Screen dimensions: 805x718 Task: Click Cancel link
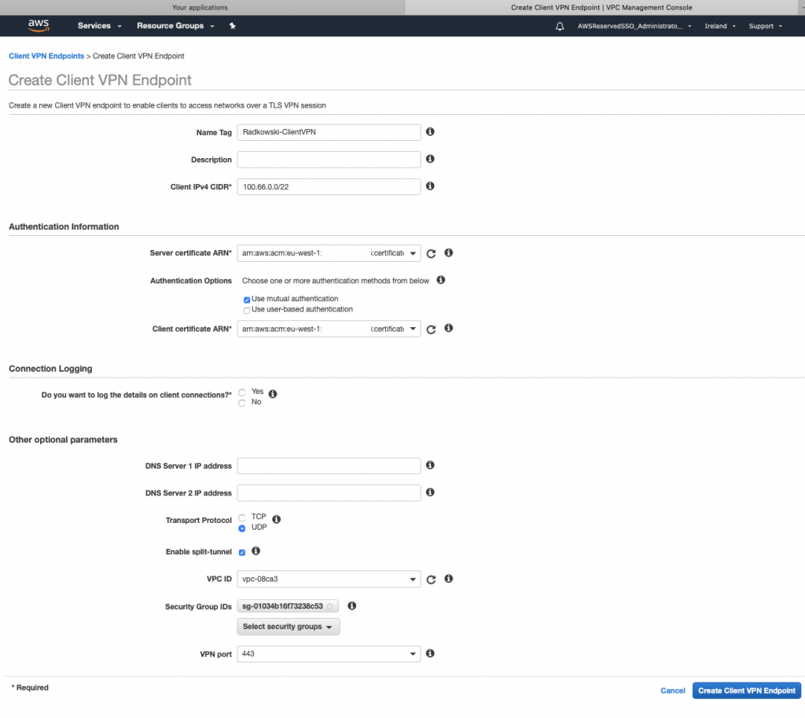(x=673, y=690)
